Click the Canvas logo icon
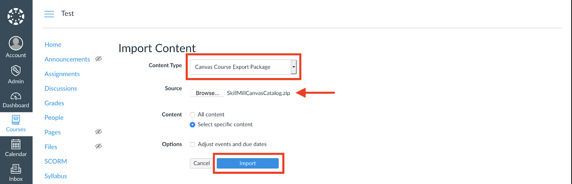 (16, 16)
